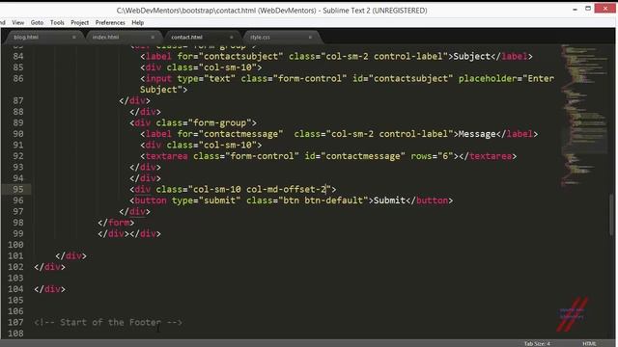Screen dimensions: 618x347
Task: Click the "col-md-offset-2" class on line 95
Action: pyautogui.click(x=286, y=189)
